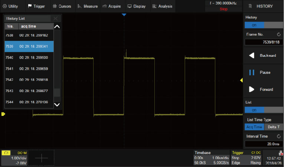
Task: Open the Measure menu
Action: (x=88, y=6)
